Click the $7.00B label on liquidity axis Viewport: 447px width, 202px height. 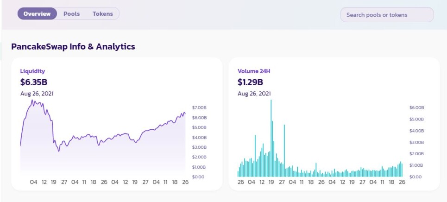[199, 107]
